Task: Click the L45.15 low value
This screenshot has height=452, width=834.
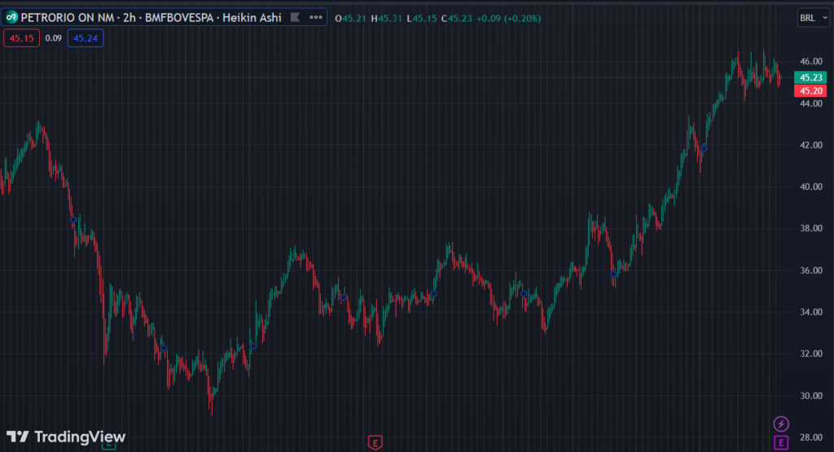Action: tap(422, 18)
